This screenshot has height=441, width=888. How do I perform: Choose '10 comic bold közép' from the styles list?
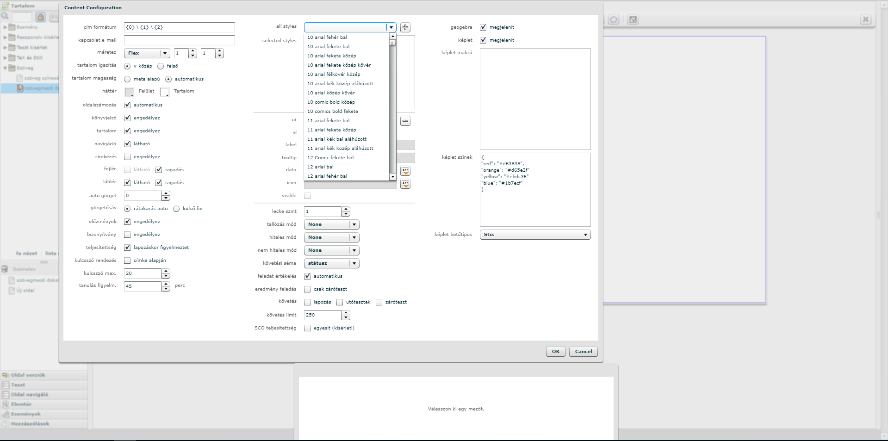pyautogui.click(x=331, y=102)
